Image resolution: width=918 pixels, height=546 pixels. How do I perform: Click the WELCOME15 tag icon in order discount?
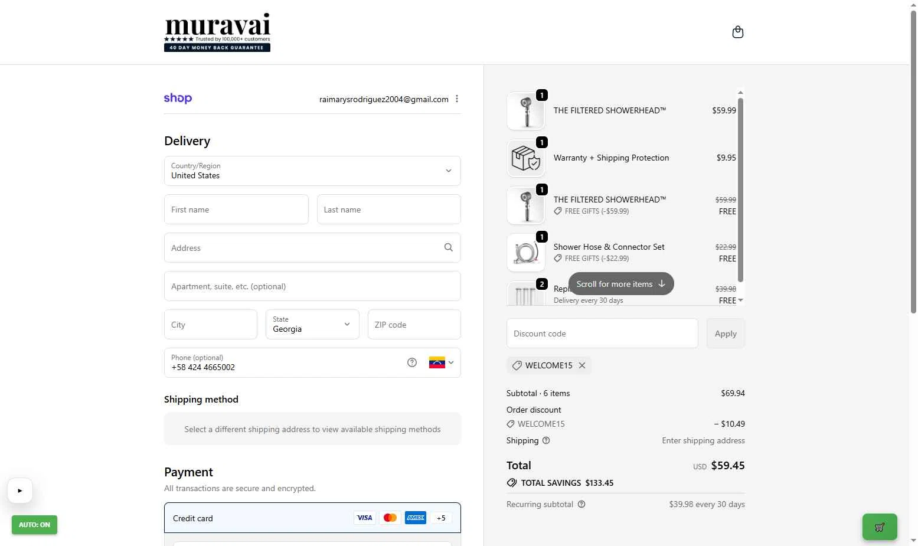point(511,424)
